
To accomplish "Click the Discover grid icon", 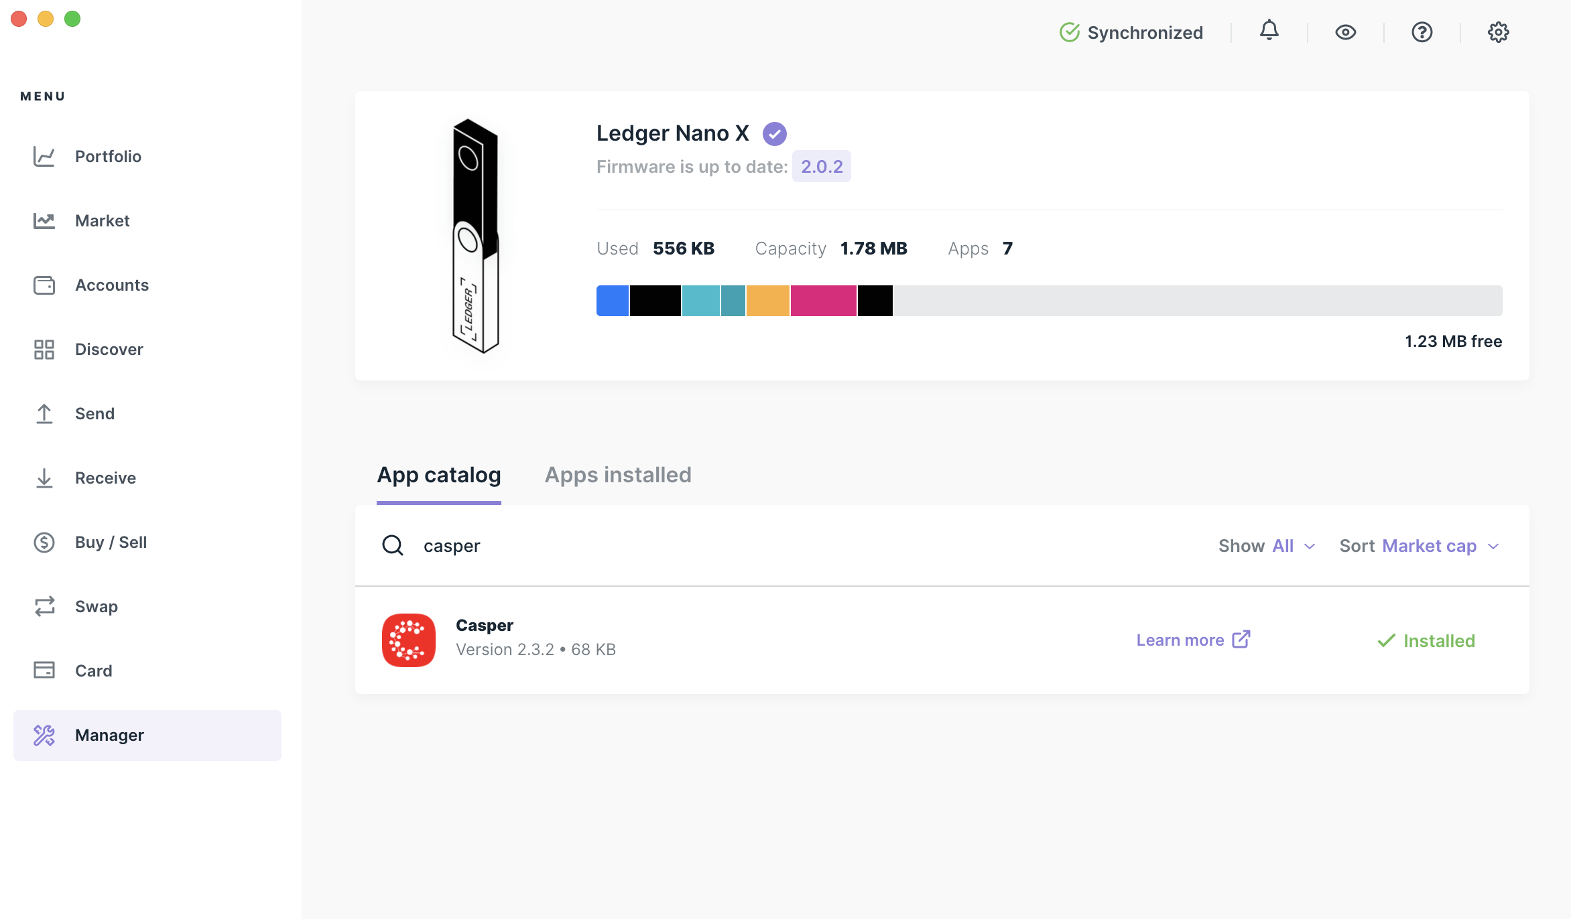I will (x=44, y=350).
